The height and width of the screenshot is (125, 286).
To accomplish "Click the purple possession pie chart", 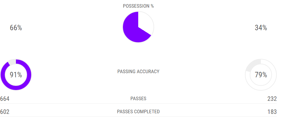I will 138,27.
